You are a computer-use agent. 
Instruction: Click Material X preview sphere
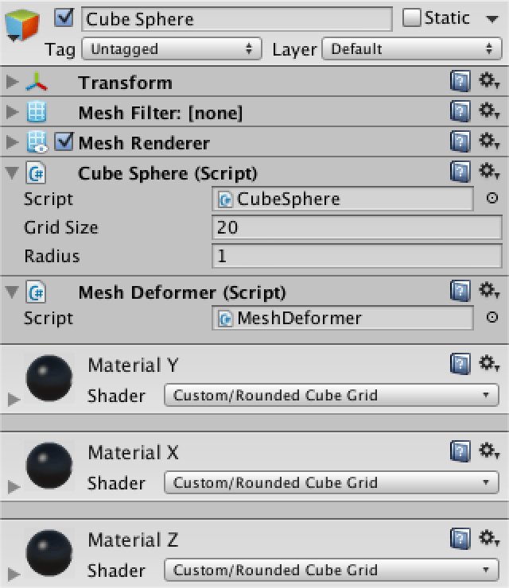click(x=49, y=466)
